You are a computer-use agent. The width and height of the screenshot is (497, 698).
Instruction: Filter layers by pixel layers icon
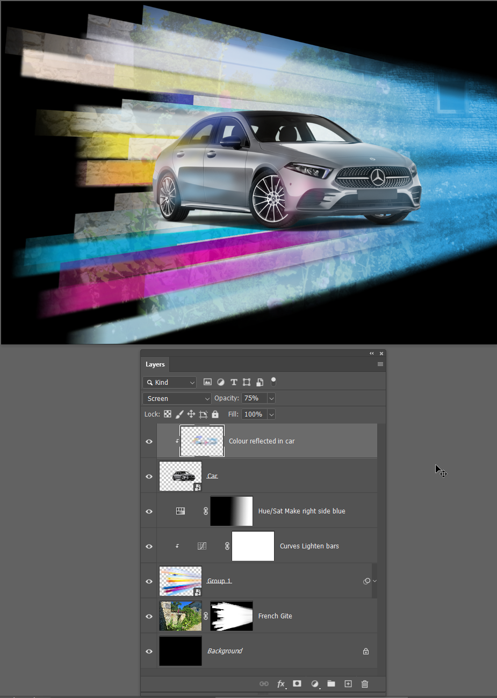coord(207,382)
